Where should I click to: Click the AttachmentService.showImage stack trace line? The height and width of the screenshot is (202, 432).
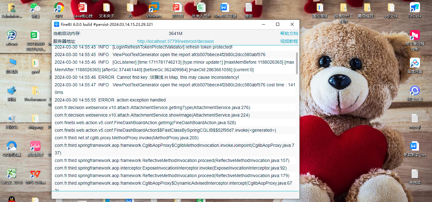pyautogui.click(x=152, y=115)
